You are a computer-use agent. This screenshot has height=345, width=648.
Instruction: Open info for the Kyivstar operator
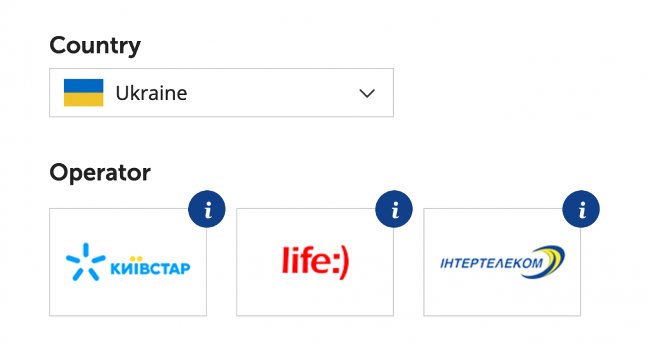coord(206,209)
